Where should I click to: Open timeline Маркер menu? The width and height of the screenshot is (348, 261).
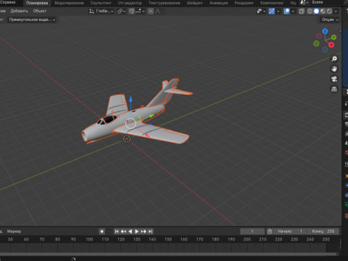14,231
